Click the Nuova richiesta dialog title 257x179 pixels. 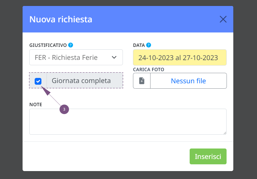[61, 19]
